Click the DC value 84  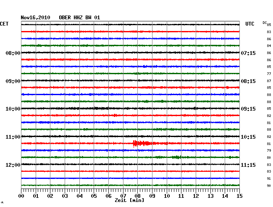(x=269, y=46)
